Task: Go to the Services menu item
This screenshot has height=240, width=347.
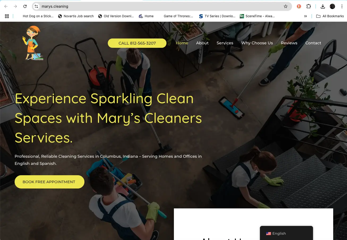Action: point(225,43)
